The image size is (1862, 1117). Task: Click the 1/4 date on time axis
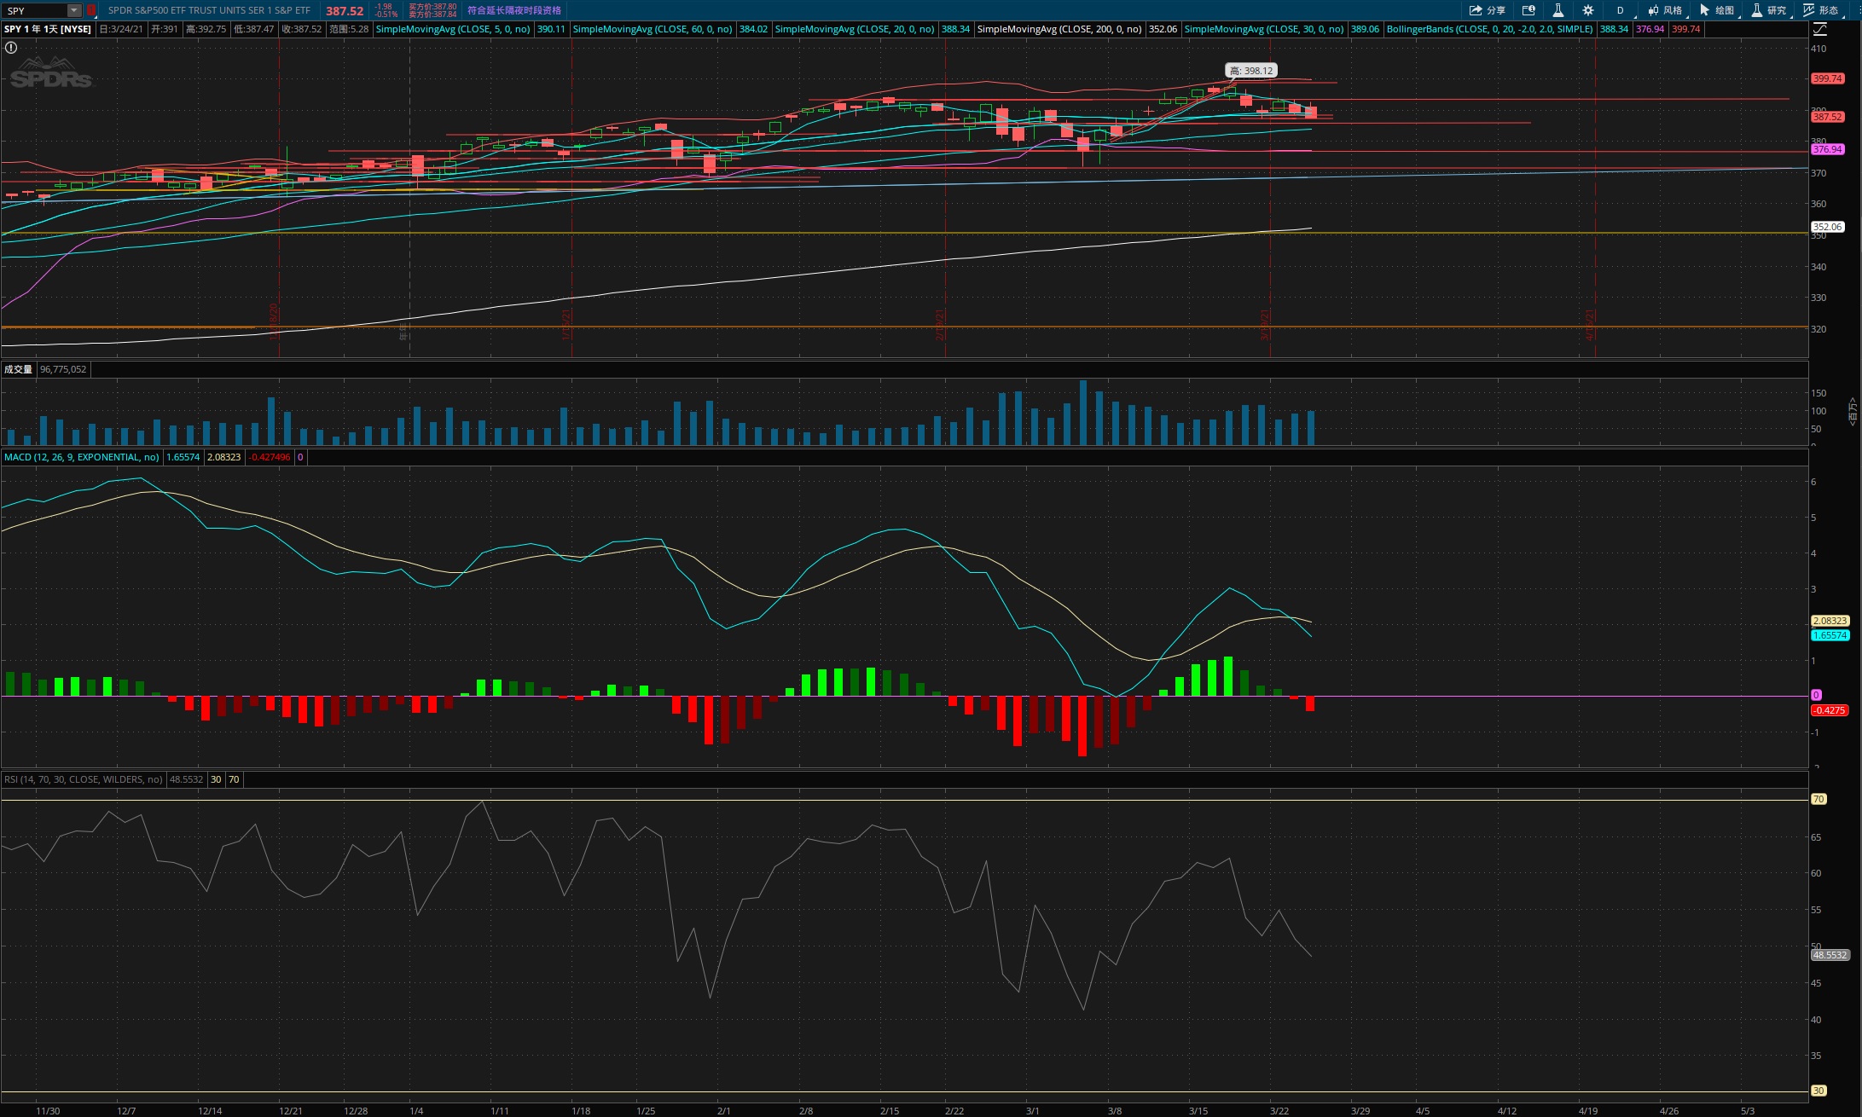[x=416, y=1111]
